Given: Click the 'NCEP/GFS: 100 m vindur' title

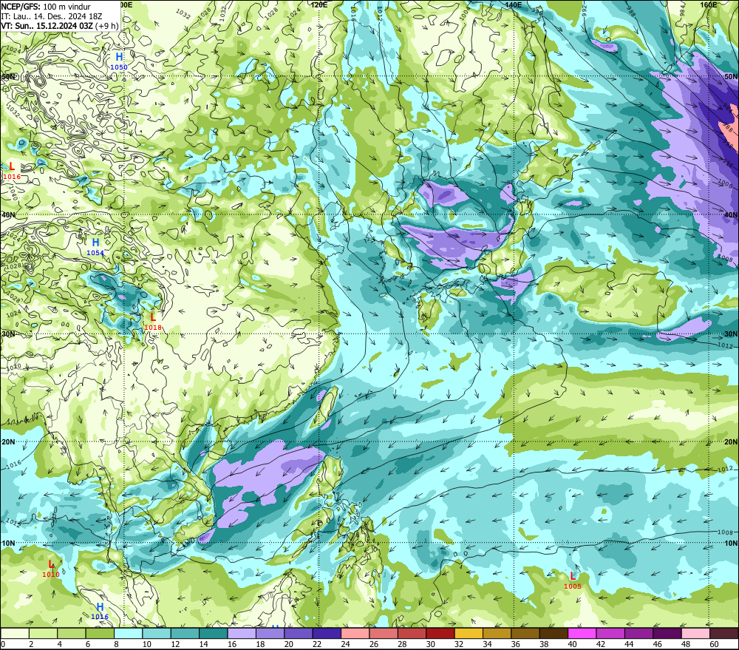Looking at the screenshot, I should point(46,7).
